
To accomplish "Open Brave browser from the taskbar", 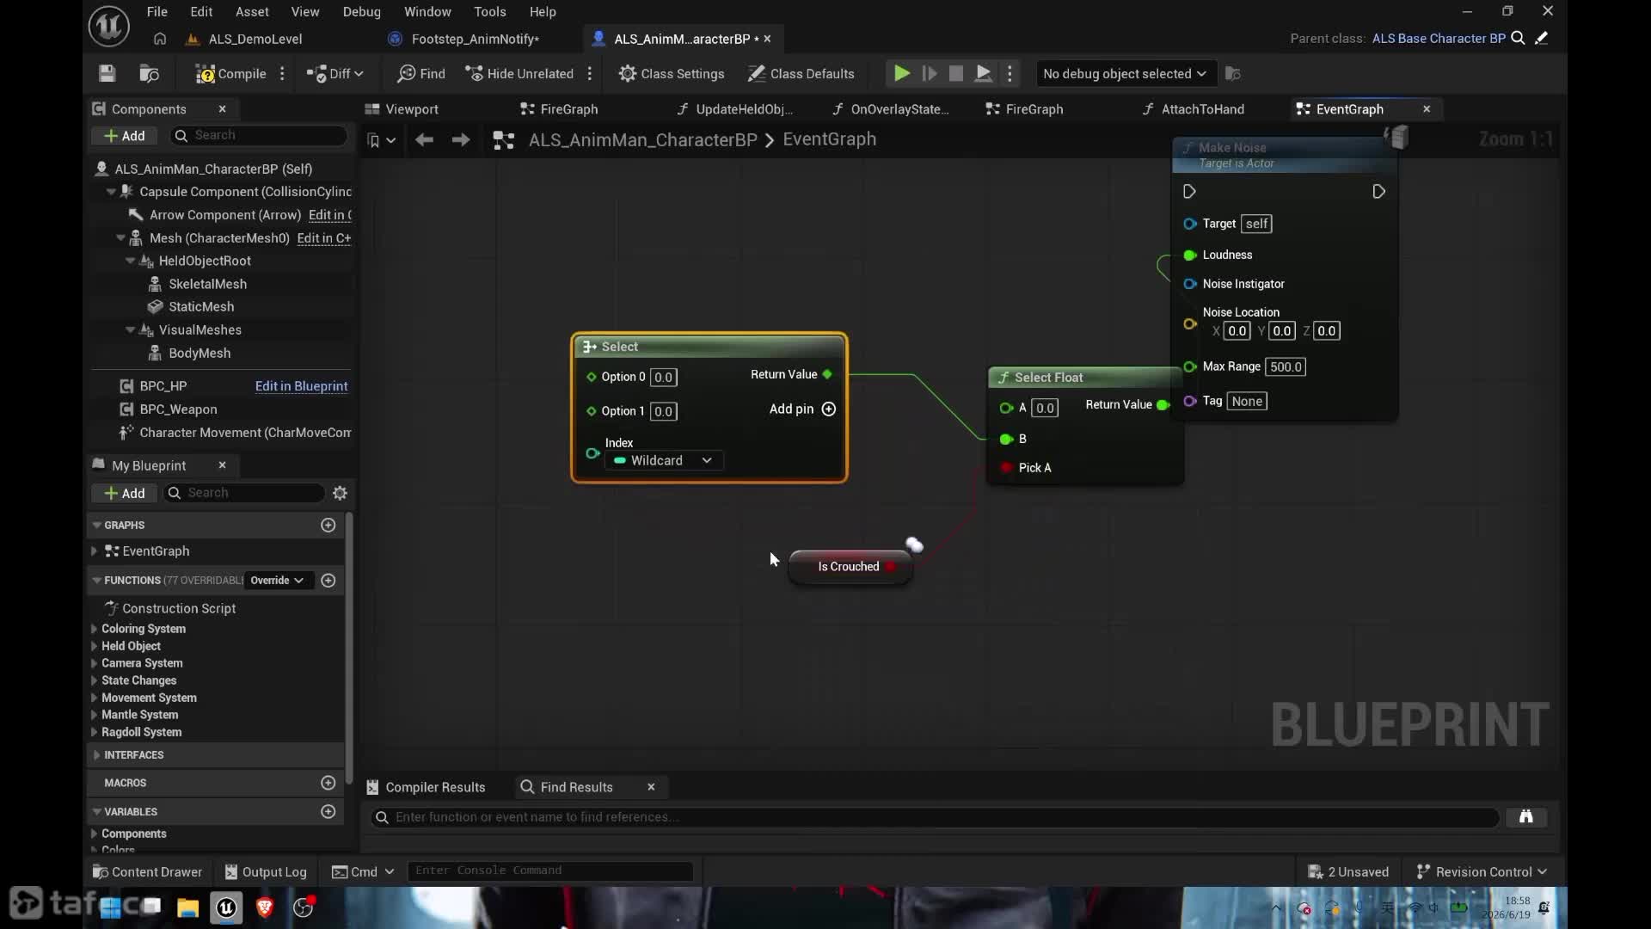I will (x=264, y=907).
